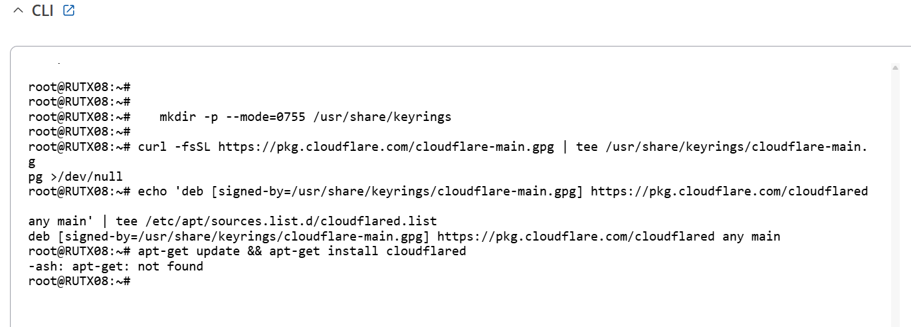Viewport: 911px width, 327px height.
Task: Collapse the CLI section chevron
Action: 18,11
